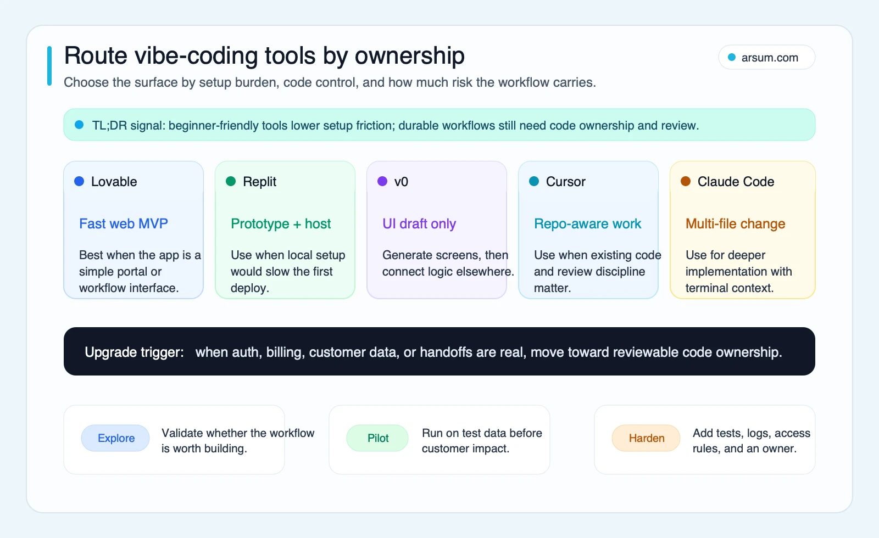
Task: Click 'Use when local setup would slow' text
Action: (x=288, y=271)
